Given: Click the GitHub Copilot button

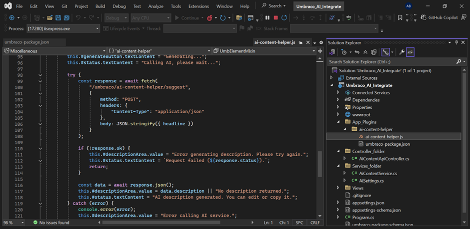Looking at the screenshot, I should 439,18.
